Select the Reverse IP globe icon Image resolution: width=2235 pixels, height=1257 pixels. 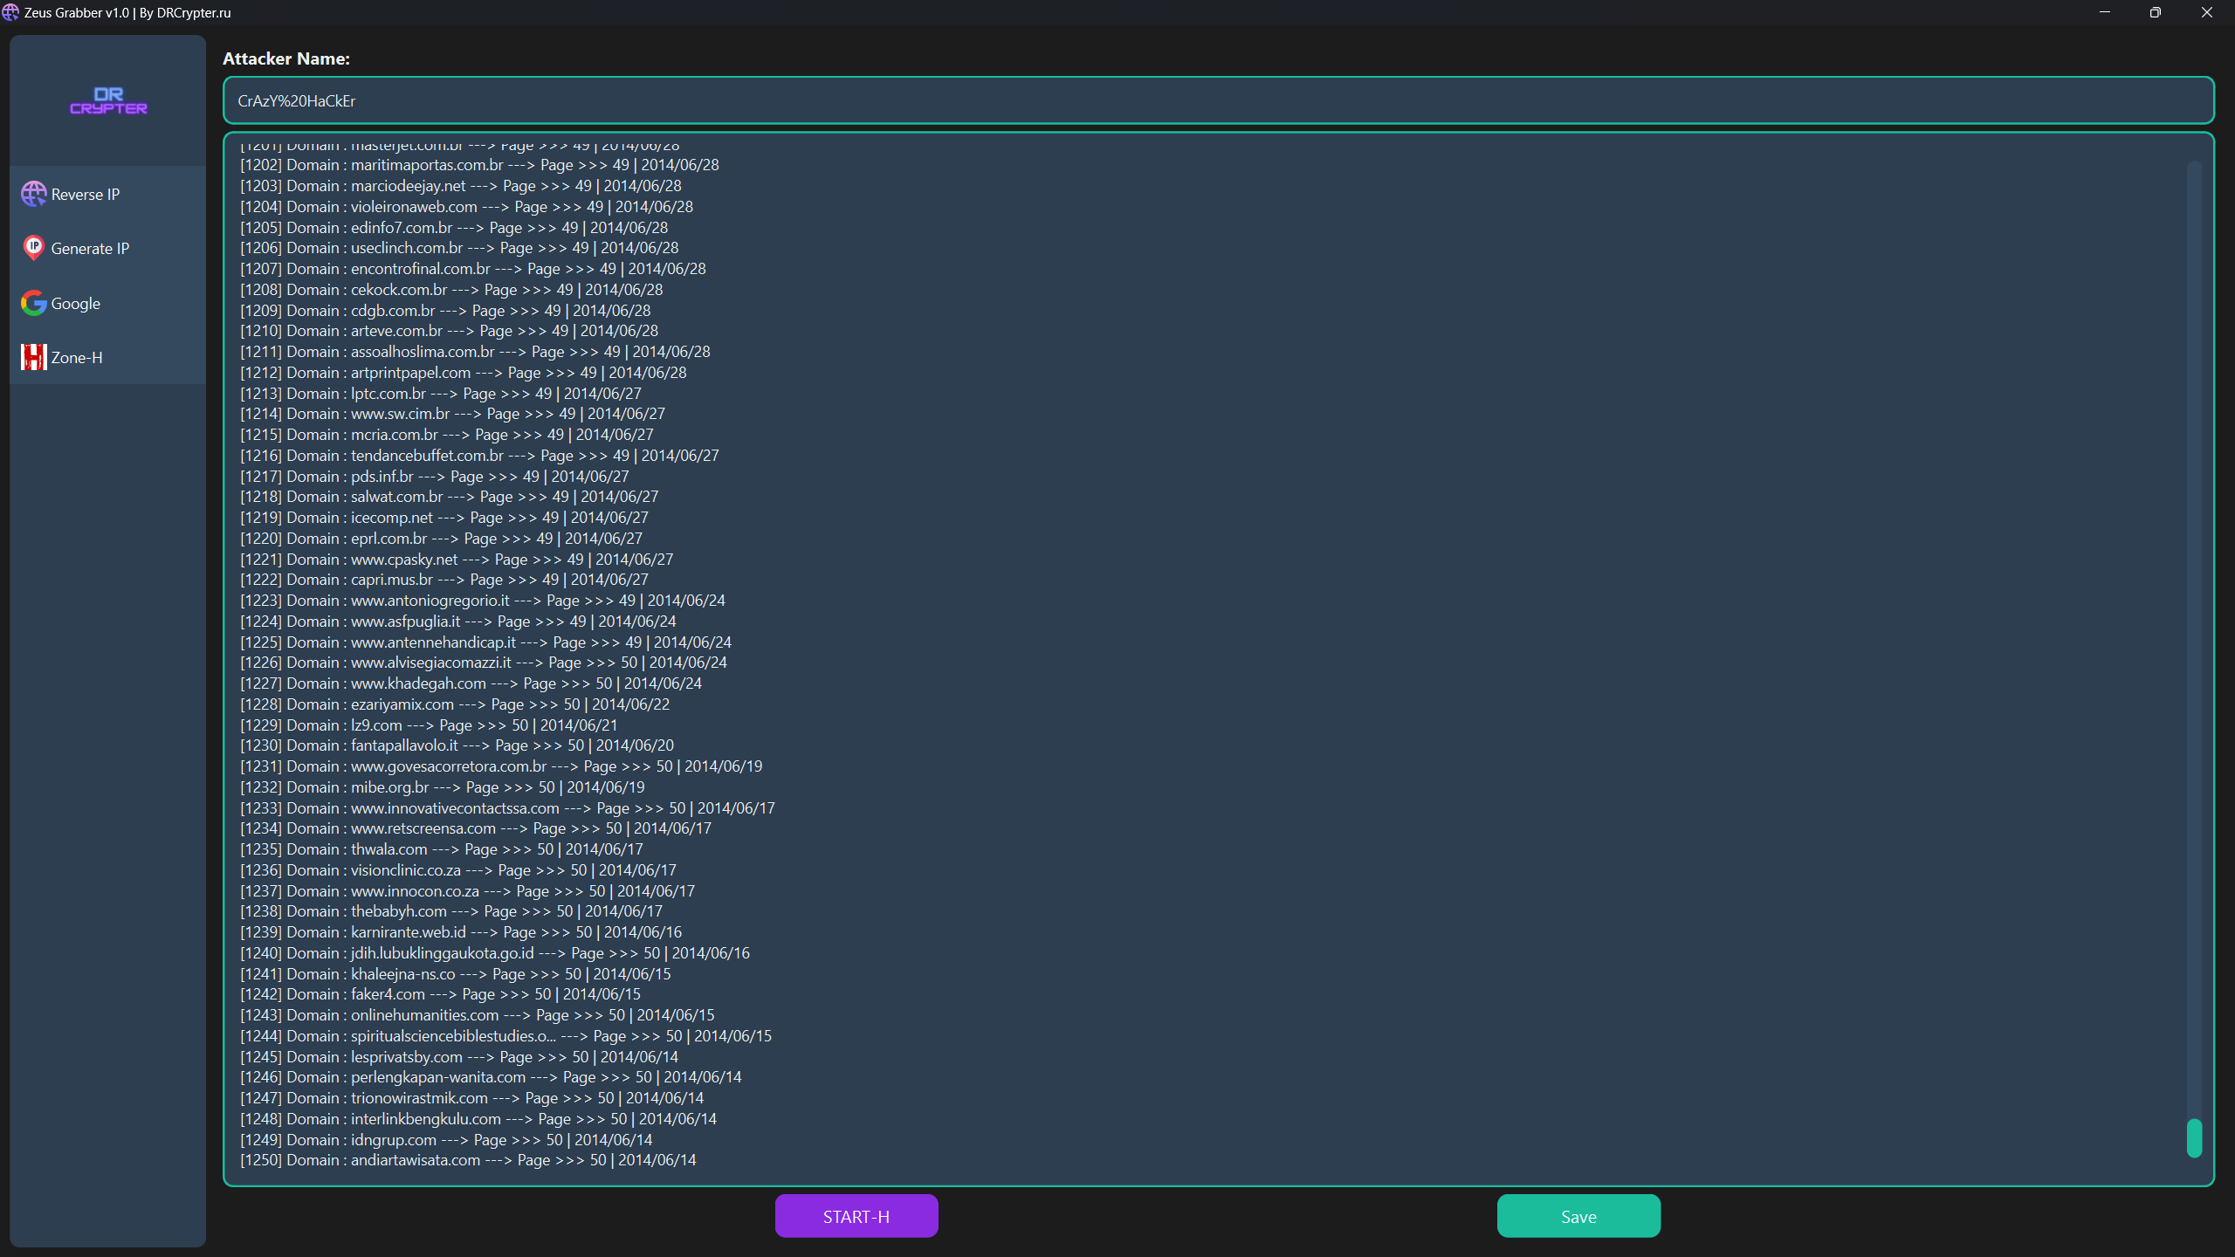pos(34,194)
